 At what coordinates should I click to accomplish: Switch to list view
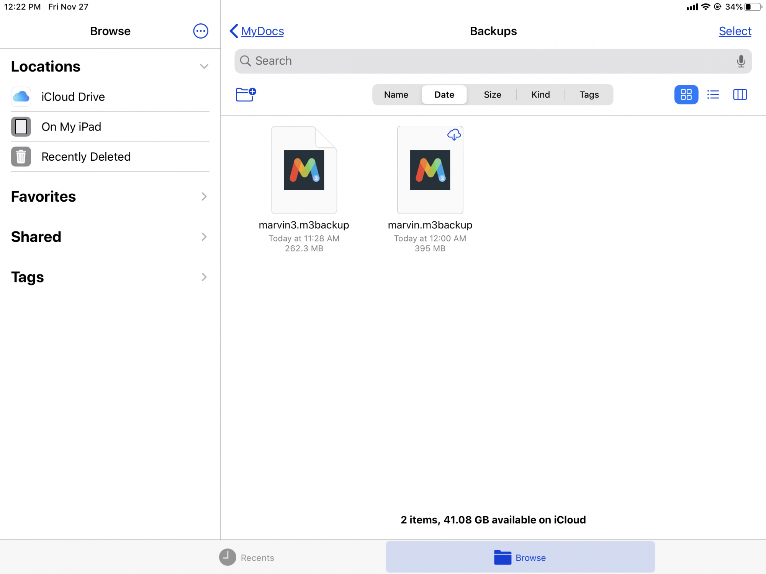tap(713, 95)
